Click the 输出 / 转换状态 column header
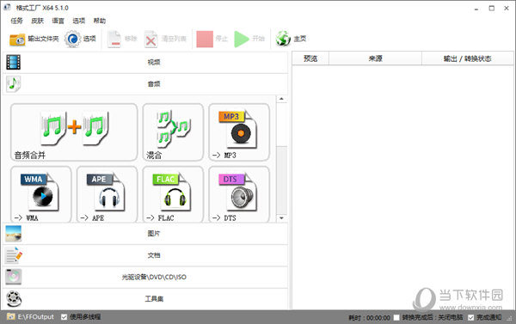 tap(468, 58)
